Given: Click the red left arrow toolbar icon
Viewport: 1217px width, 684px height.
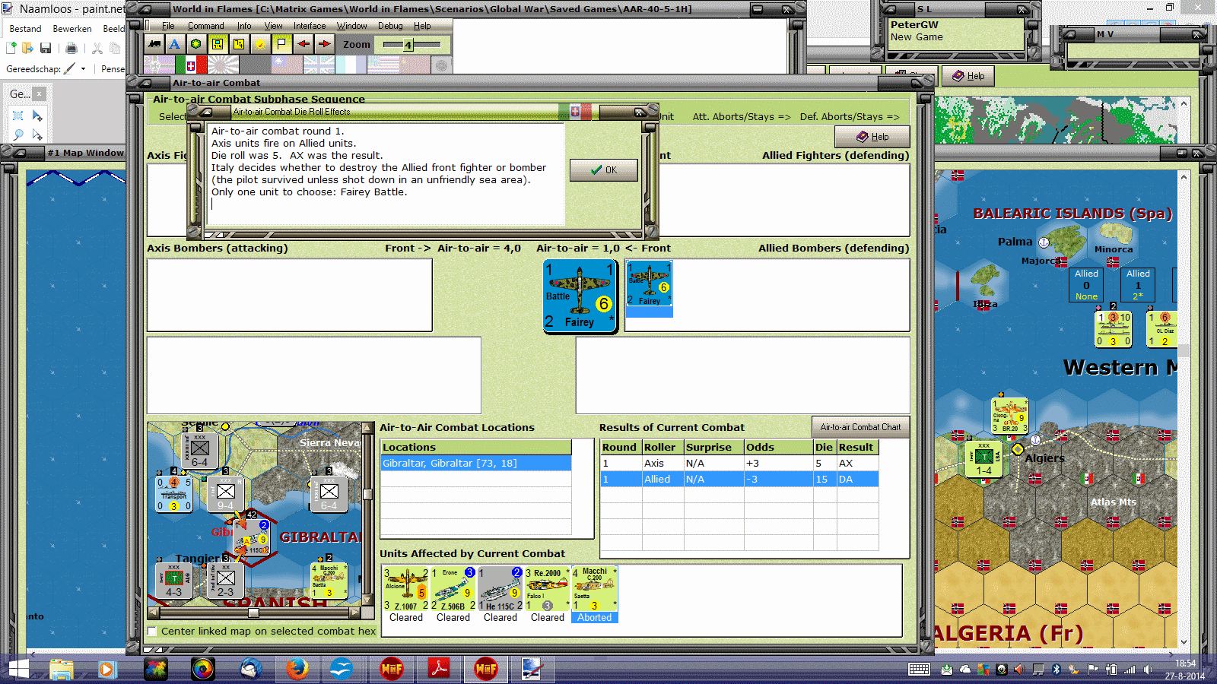Looking at the screenshot, I should point(303,44).
